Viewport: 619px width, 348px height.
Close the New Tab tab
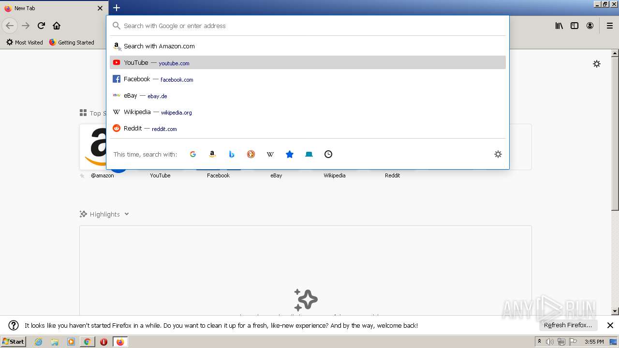[x=100, y=8]
